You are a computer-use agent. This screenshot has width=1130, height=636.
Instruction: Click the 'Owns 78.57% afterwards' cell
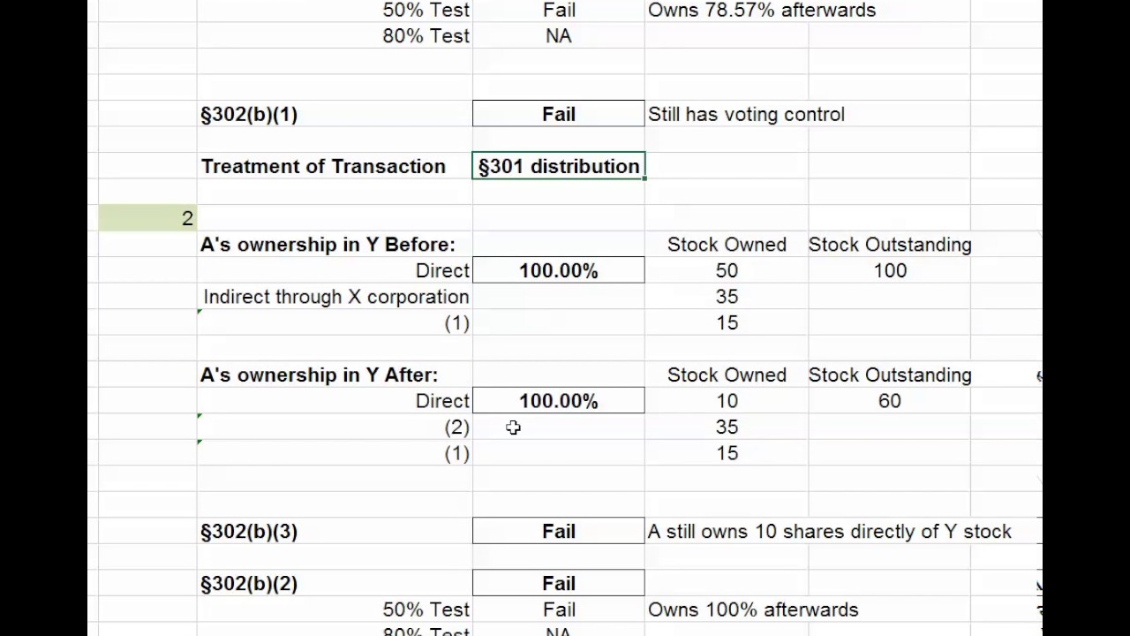tap(761, 11)
